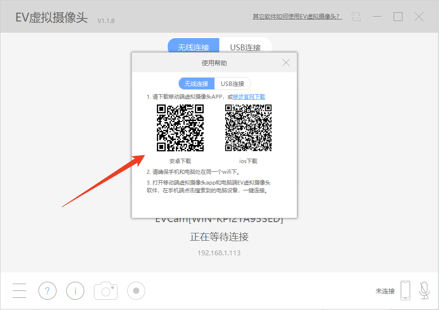The width and height of the screenshot is (439, 310).
Task: Toggle the microphone icon
Action: click(x=424, y=290)
